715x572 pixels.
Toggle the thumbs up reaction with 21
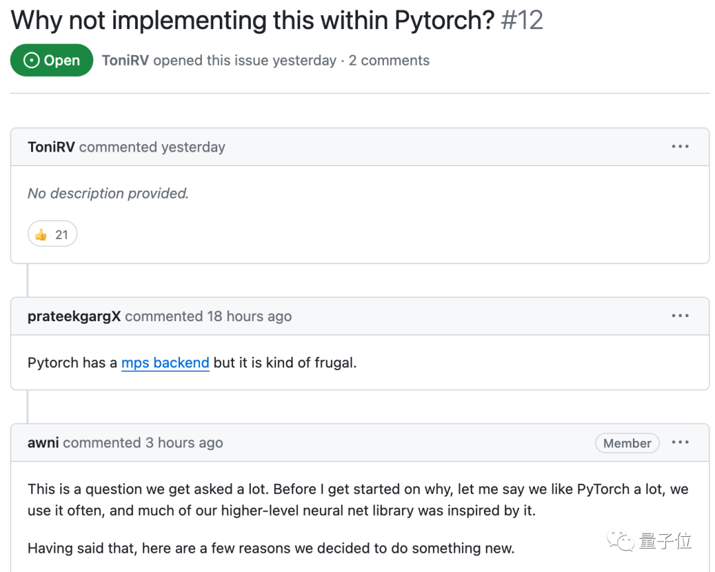(x=52, y=234)
